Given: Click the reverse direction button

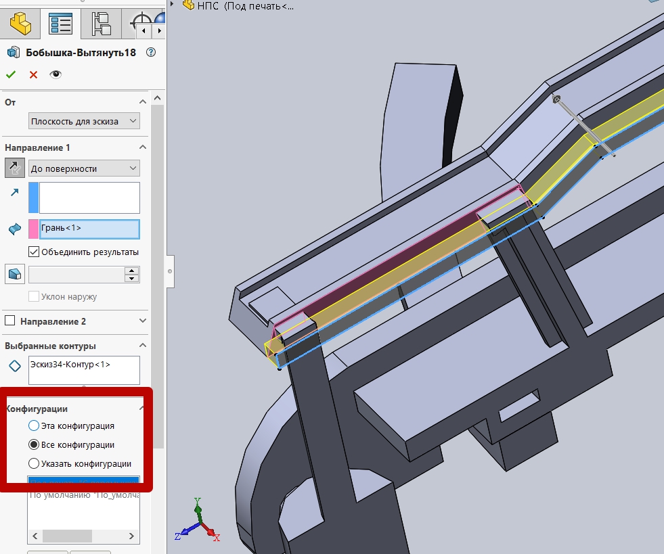Looking at the screenshot, I should (15, 168).
